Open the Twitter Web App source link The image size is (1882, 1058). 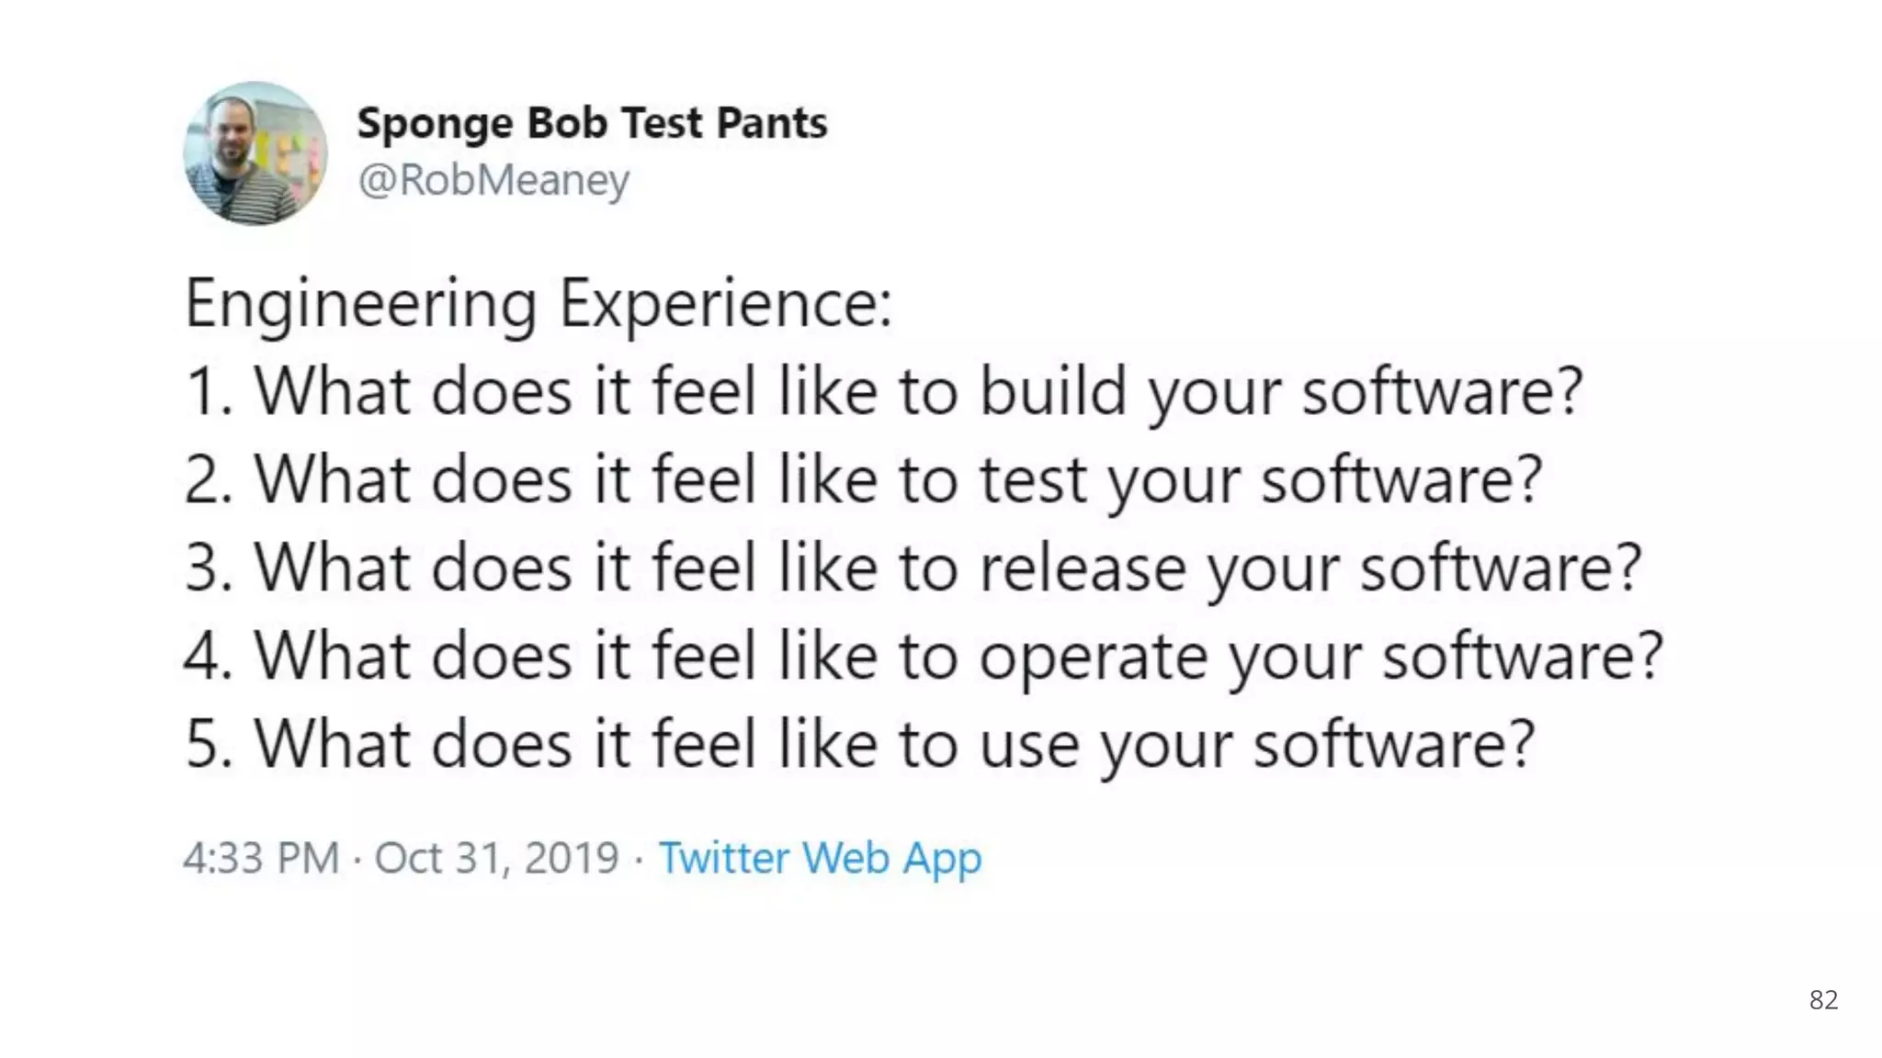(820, 858)
